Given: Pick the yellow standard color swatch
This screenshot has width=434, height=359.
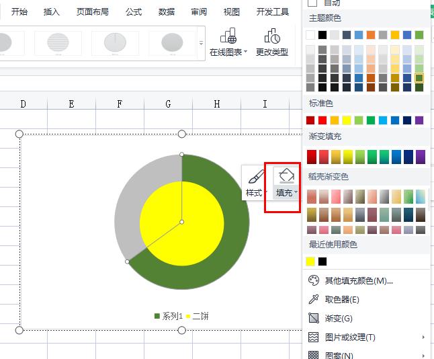Looking at the screenshot, I should pyautogui.click(x=347, y=120).
